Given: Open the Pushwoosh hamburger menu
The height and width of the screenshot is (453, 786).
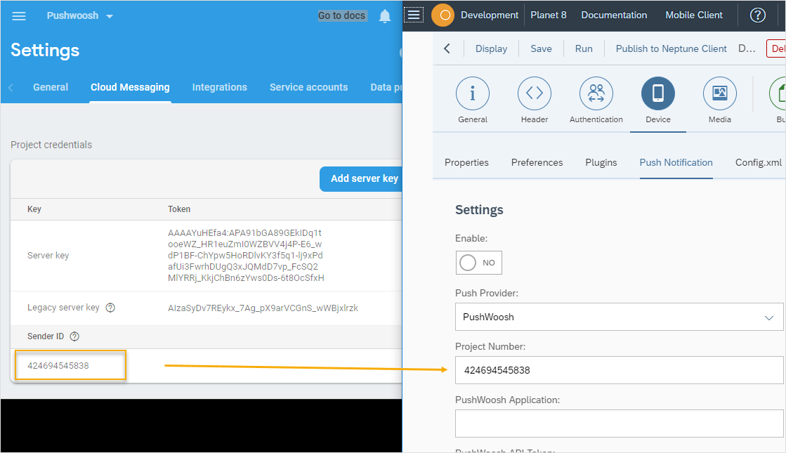Looking at the screenshot, I should 19,15.
